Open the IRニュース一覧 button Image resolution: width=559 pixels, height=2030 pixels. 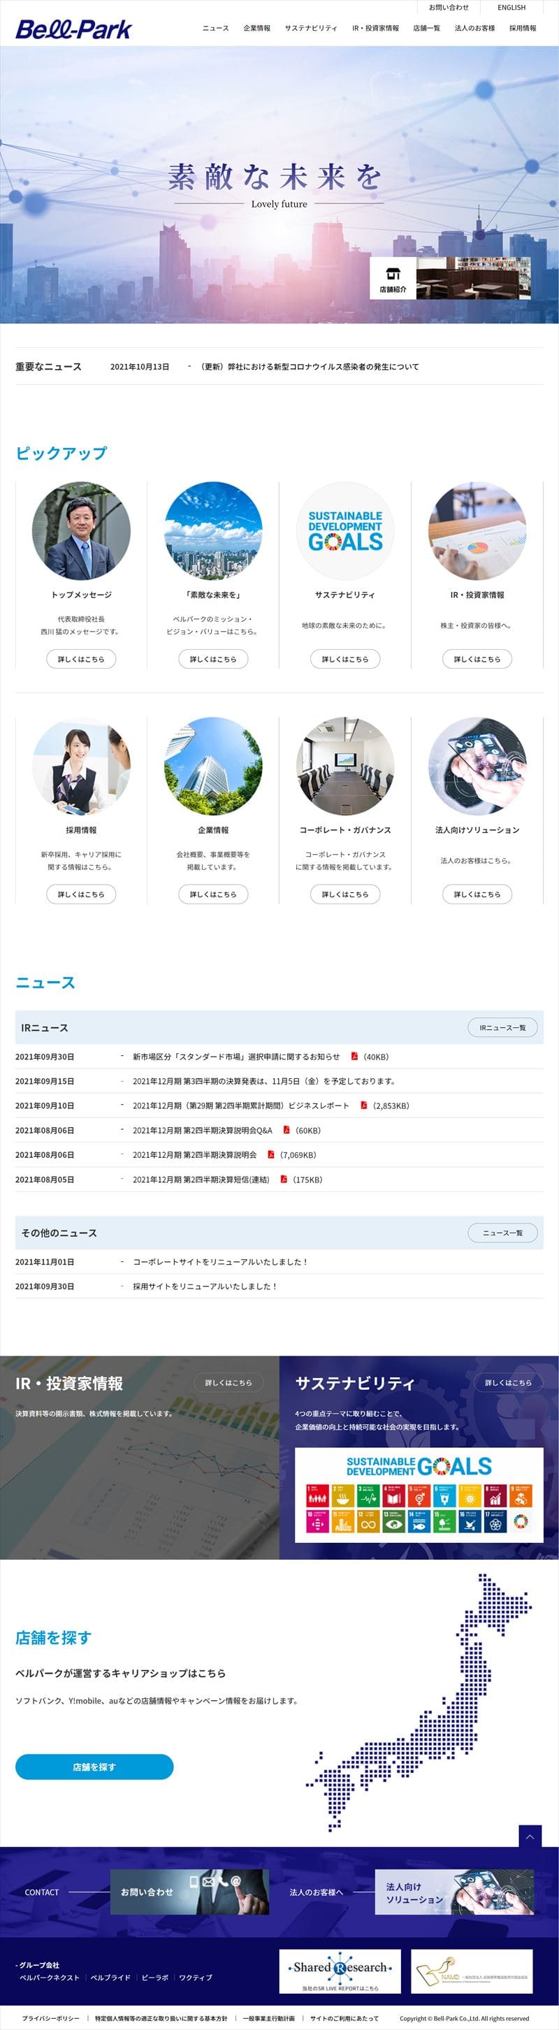[502, 1028]
